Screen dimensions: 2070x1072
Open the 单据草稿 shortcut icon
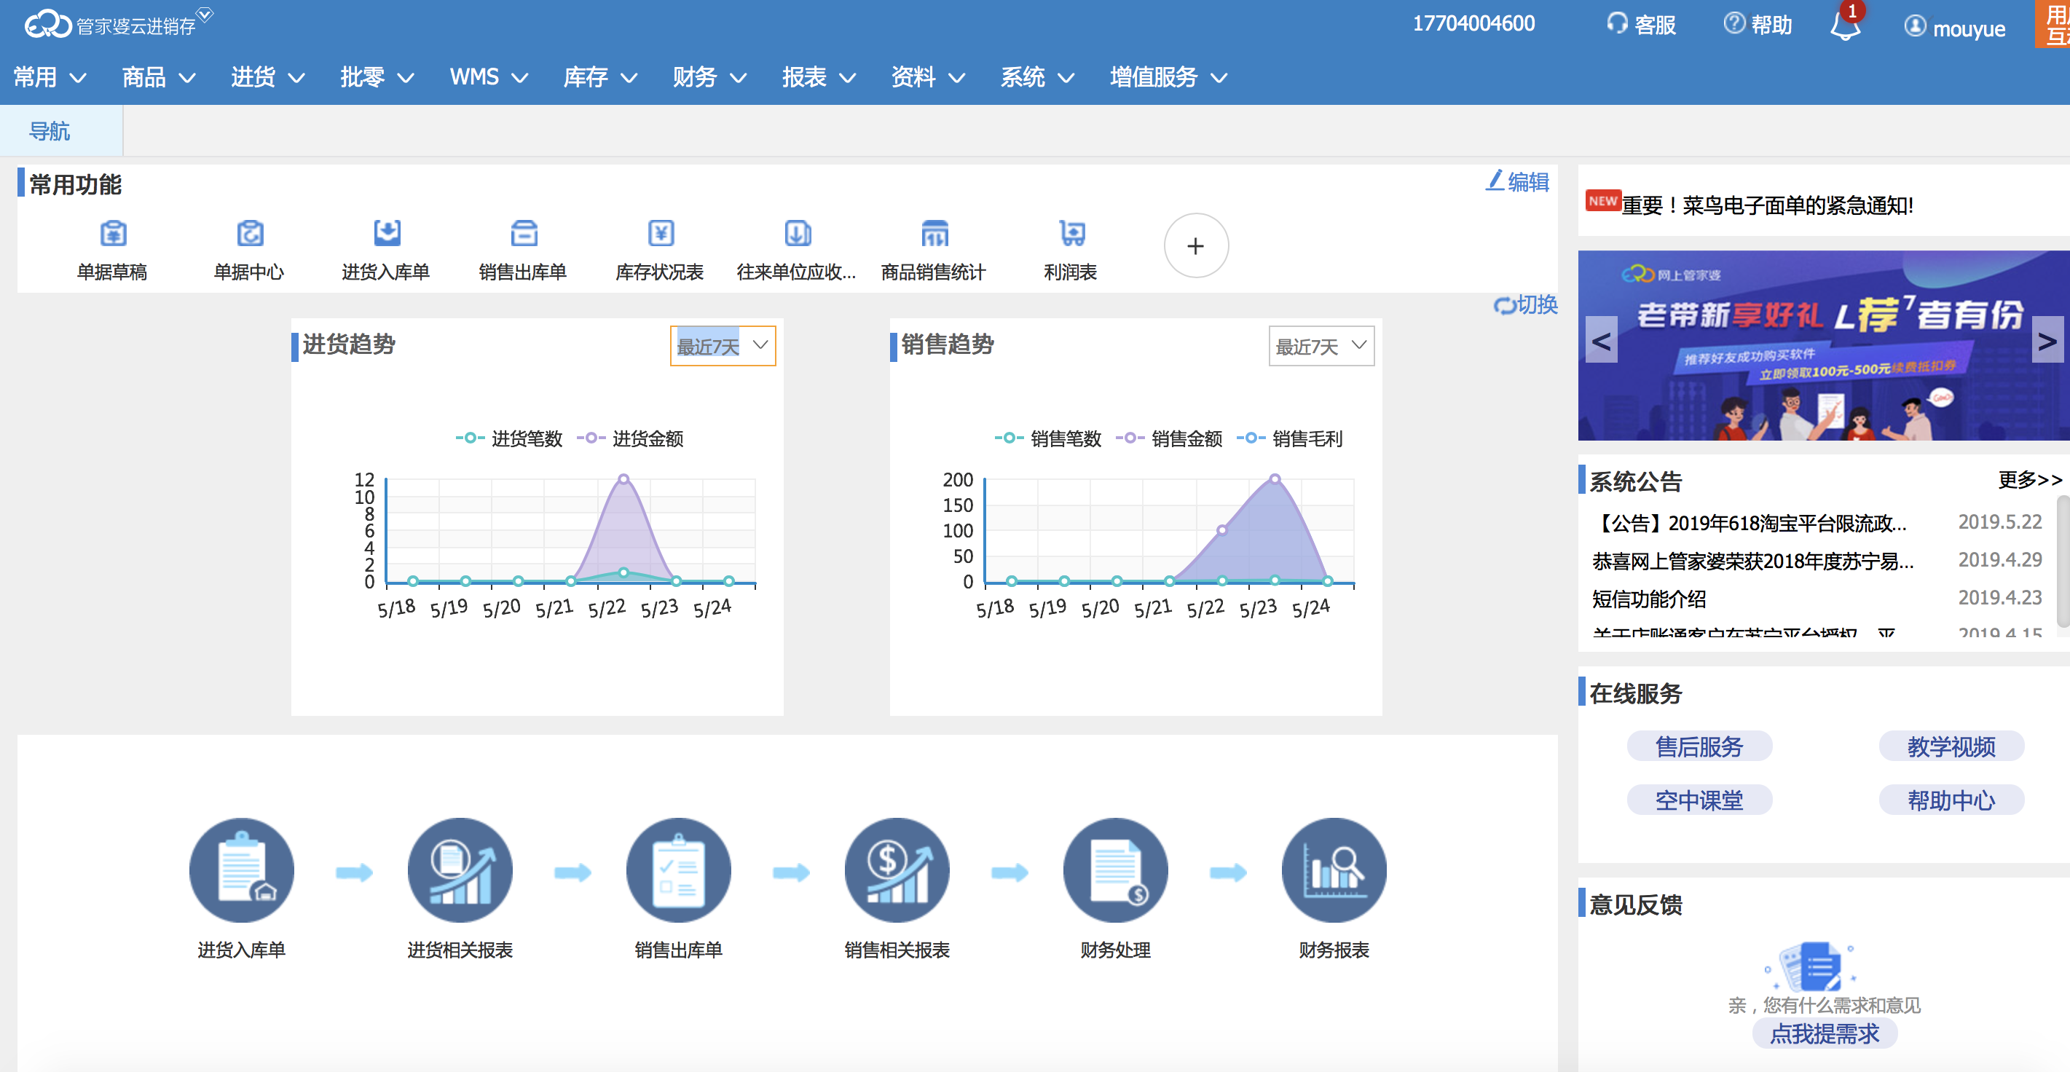[112, 234]
